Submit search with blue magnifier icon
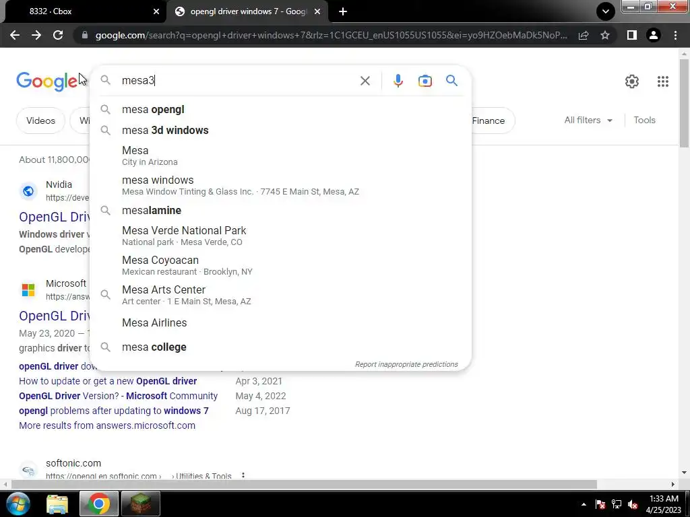This screenshot has width=690, height=517. coord(451,81)
